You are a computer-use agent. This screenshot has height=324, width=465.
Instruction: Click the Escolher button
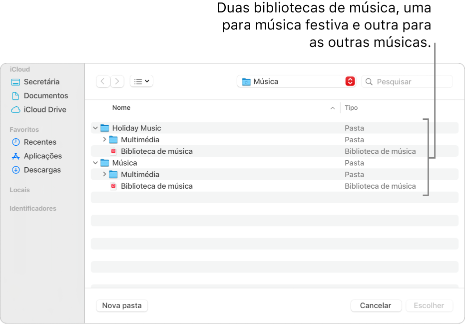[x=429, y=306]
